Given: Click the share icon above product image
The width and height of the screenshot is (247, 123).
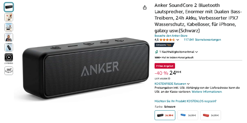Looking at the screenshot, I should click(145, 7).
